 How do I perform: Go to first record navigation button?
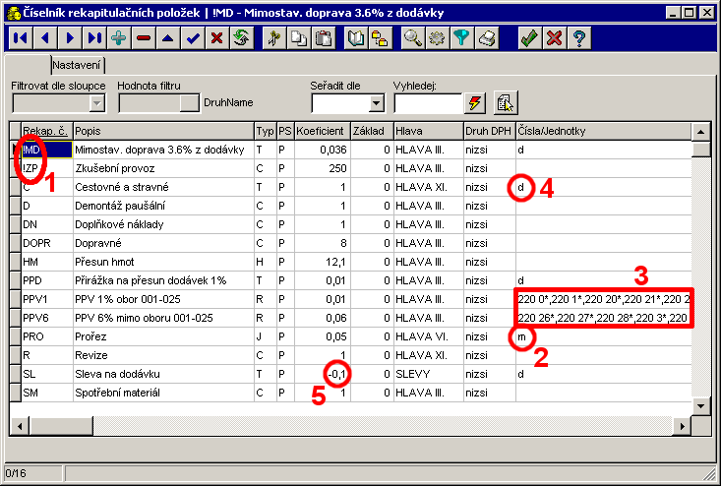[20, 38]
